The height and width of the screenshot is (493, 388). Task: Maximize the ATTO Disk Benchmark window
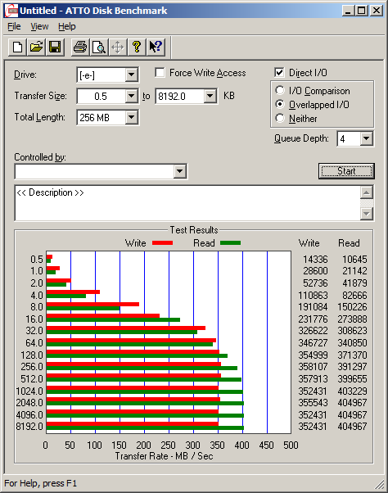[362, 11]
